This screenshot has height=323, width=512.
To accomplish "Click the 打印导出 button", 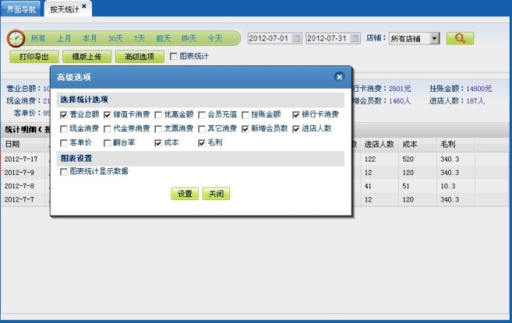I will [35, 56].
